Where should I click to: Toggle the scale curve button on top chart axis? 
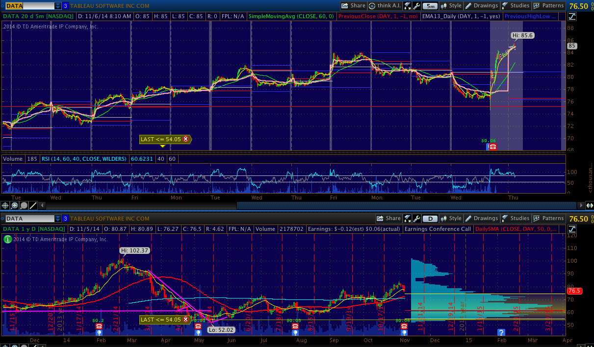click(572, 16)
